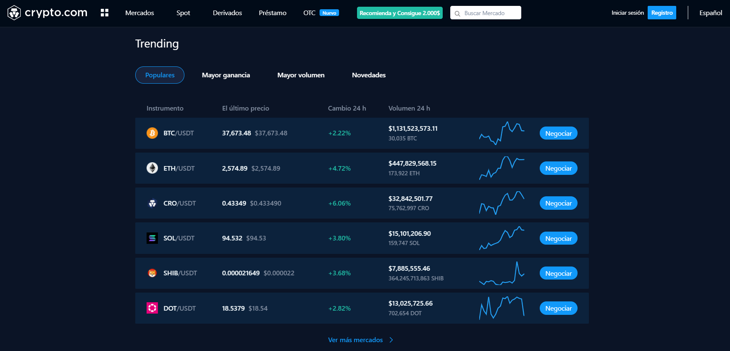The width and height of the screenshot is (730, 351).
Task: Click the 37,673.48 BTC price
Action: [236, 133]
